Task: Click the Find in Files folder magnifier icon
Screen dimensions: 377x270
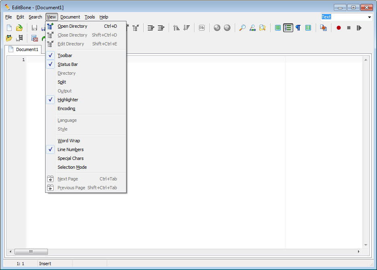Action: [263, 28]
